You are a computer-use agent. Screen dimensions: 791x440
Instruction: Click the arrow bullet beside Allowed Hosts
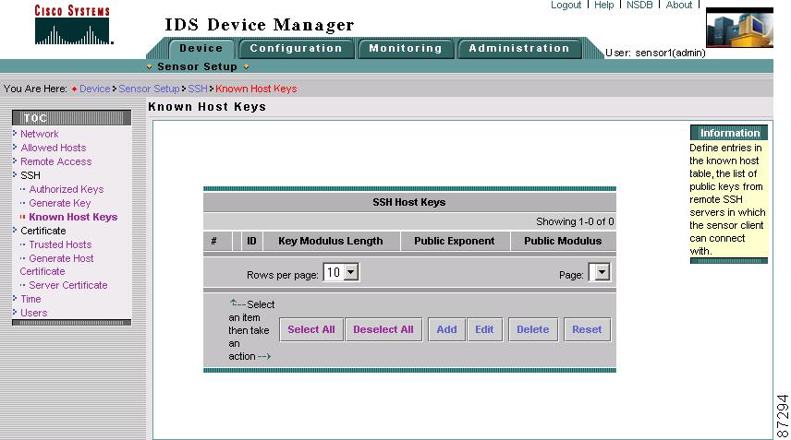15,147
